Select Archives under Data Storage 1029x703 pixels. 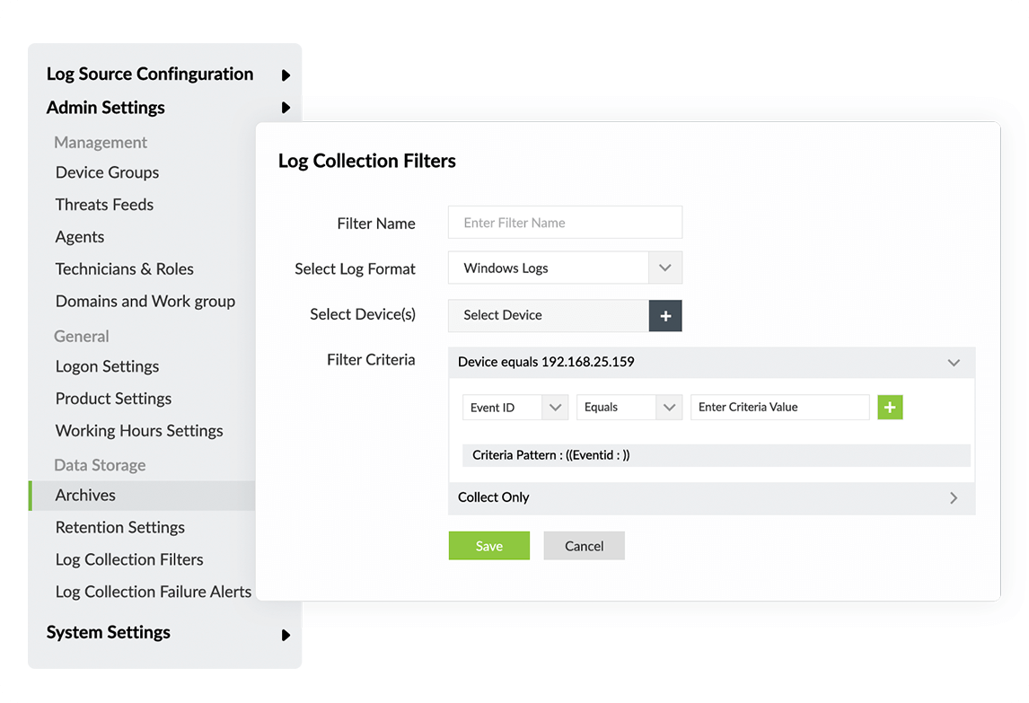point(85,495)
